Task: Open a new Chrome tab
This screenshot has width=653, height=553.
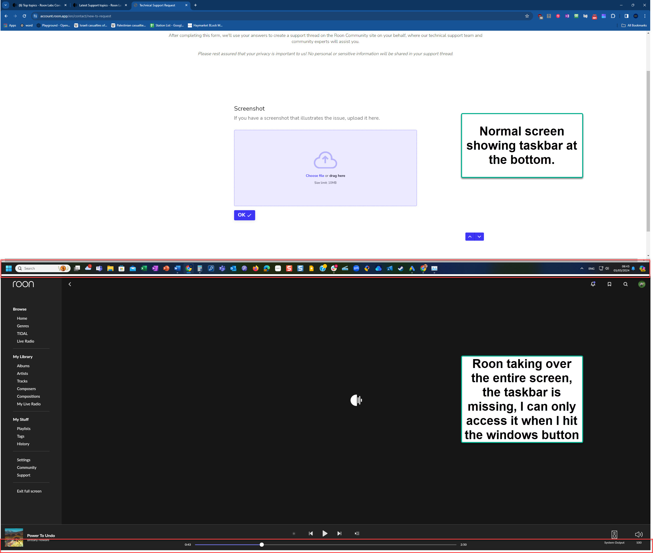Action: click(195, 5)
